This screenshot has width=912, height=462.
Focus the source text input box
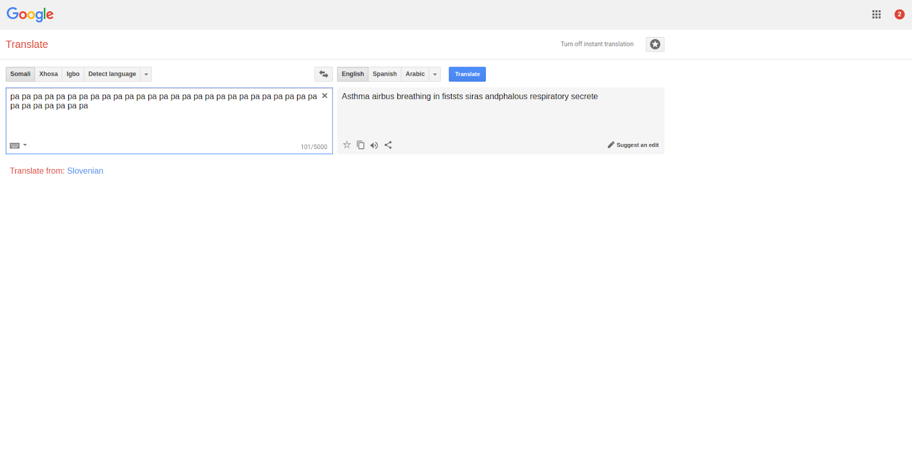coord(169,121)
